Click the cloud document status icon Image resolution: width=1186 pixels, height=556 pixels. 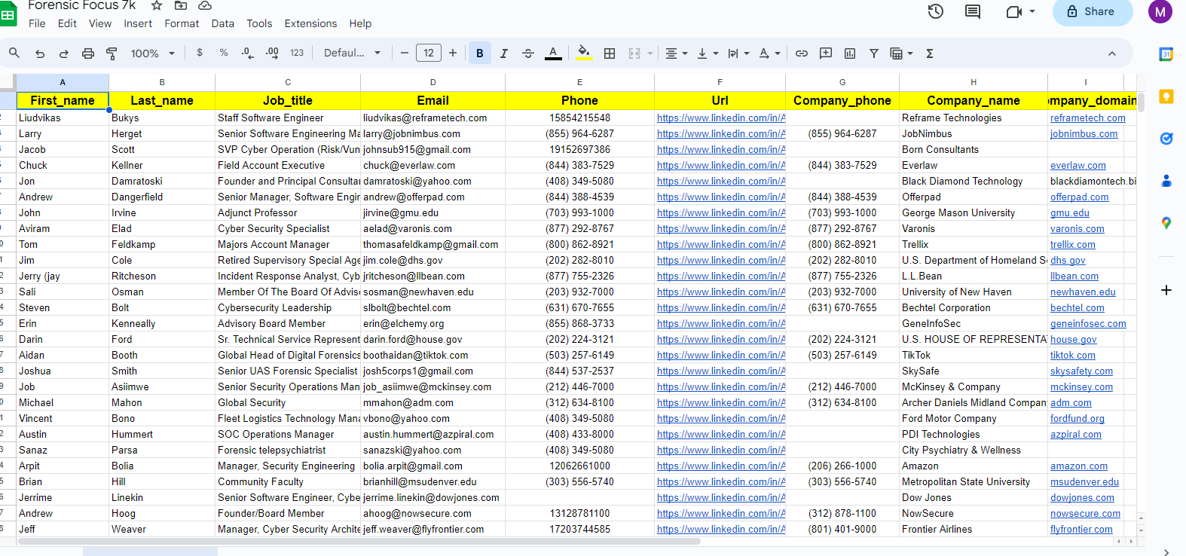[x=205, y=5]
